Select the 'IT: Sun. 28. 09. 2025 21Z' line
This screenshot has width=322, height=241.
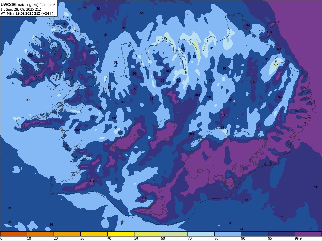[21, 9]
